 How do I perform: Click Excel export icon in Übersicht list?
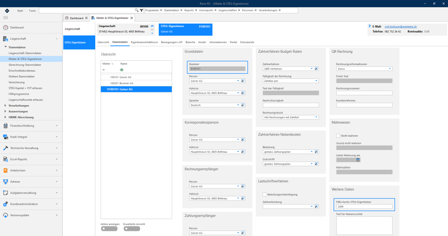point(122,70)
